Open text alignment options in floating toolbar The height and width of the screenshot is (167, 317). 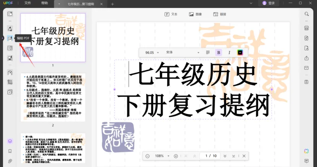coord(208,53)
